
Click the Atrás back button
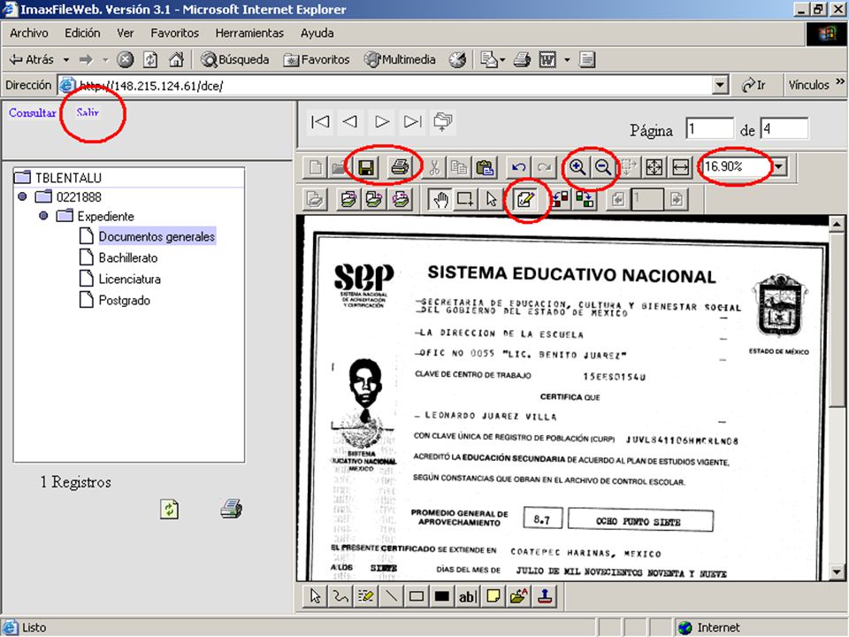(x=32, y=59)
